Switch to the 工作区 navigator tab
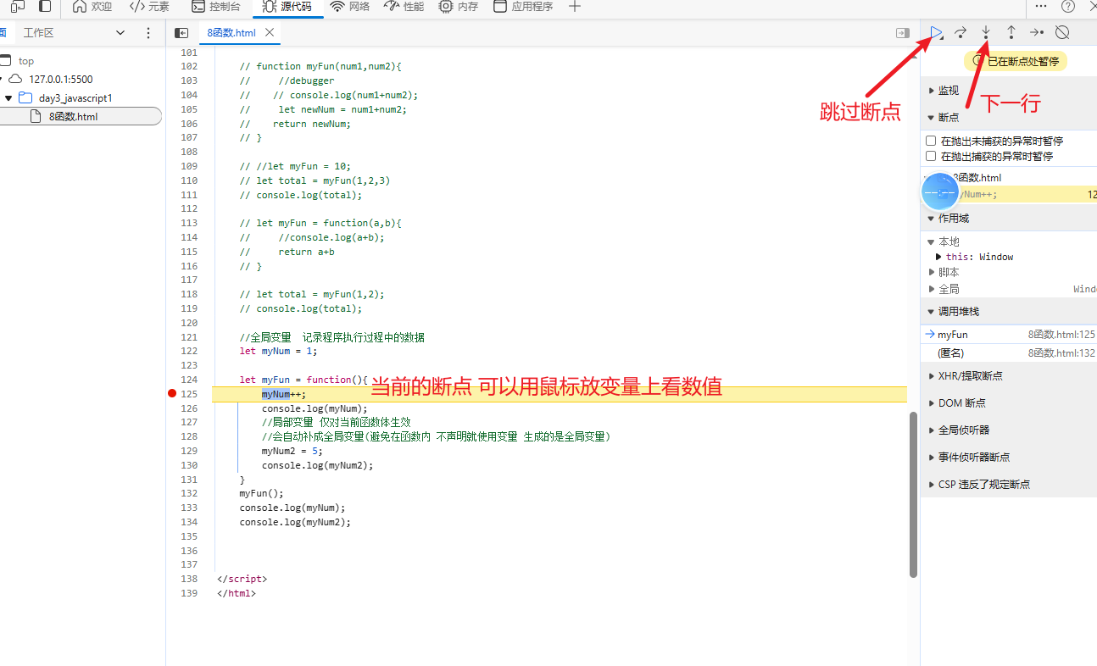 pyautogui.click(x=38, y=33)
